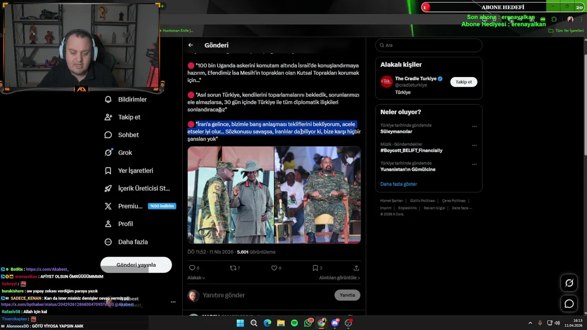Open the #Boycott_BELIFT_Financially trend

411,150
